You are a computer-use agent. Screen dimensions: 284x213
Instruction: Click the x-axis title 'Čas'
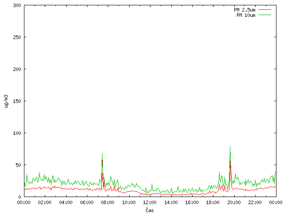click(x=150, y=210)
